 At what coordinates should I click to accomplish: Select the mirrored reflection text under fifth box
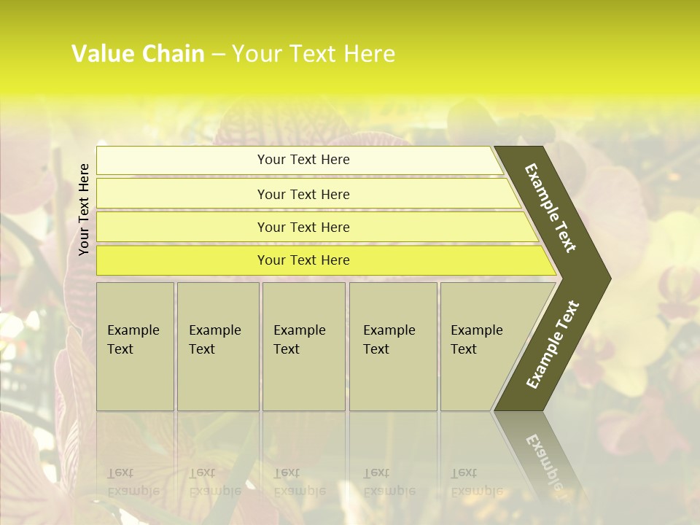[x=477, y=482]
